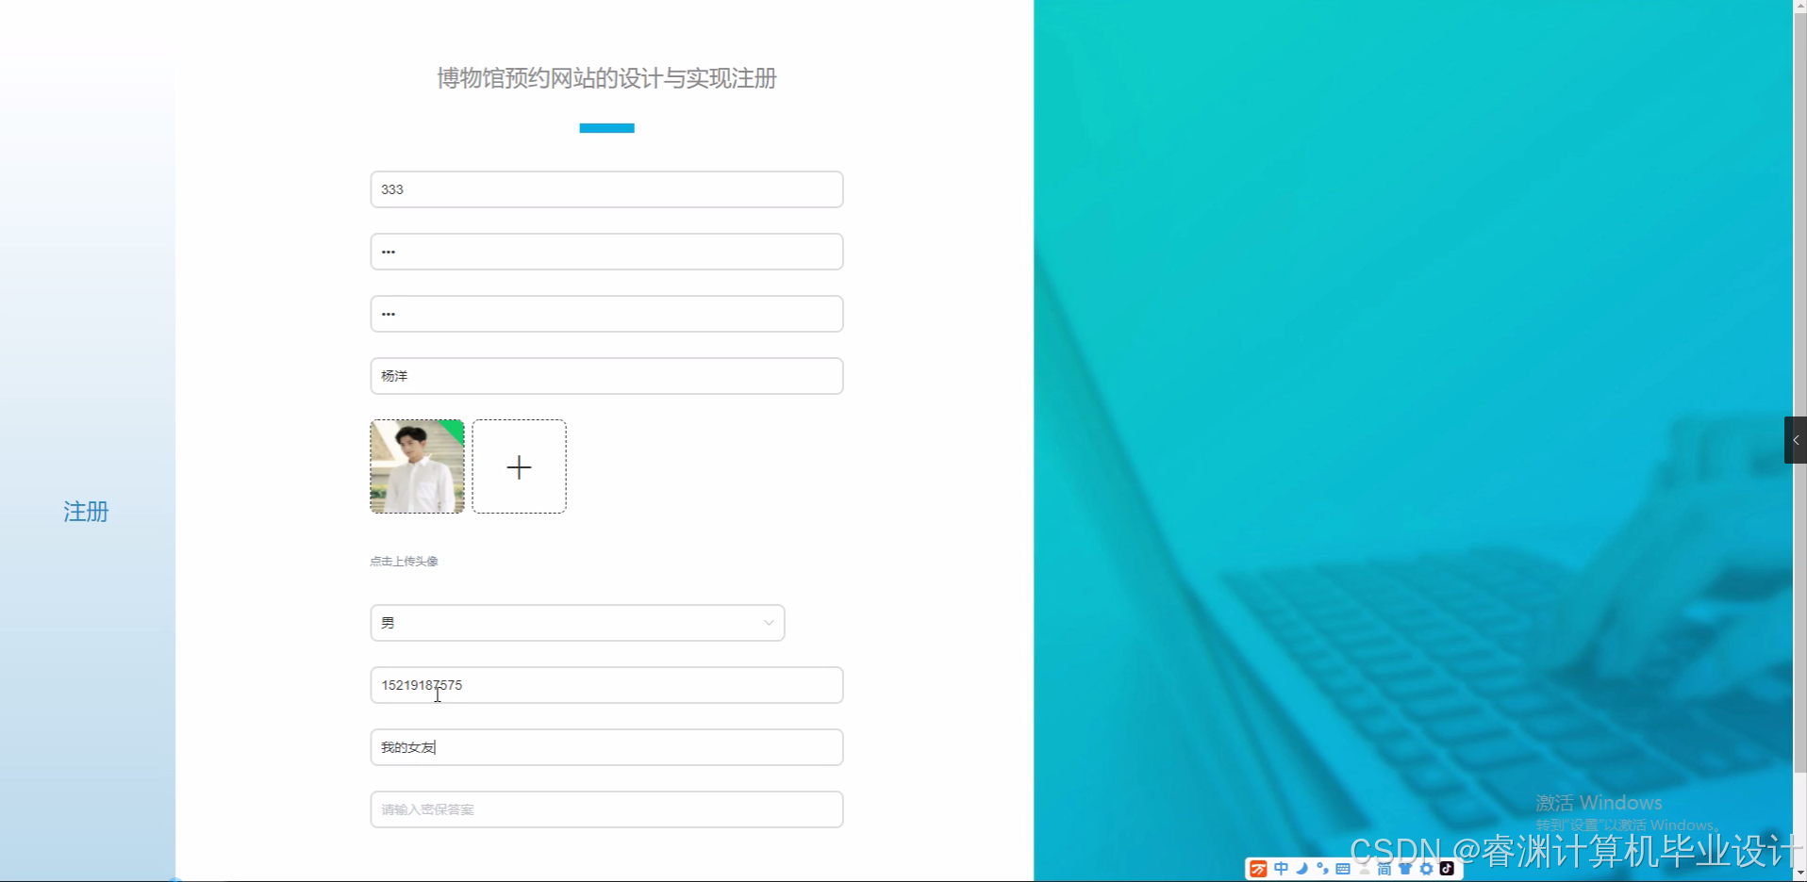
Task: Click the plus box to upload new avatar
Action: tap(518, 465)
